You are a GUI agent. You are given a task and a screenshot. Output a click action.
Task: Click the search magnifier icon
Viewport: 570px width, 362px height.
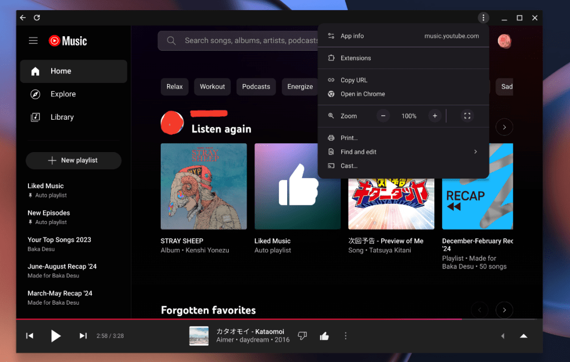pos(171,41)
